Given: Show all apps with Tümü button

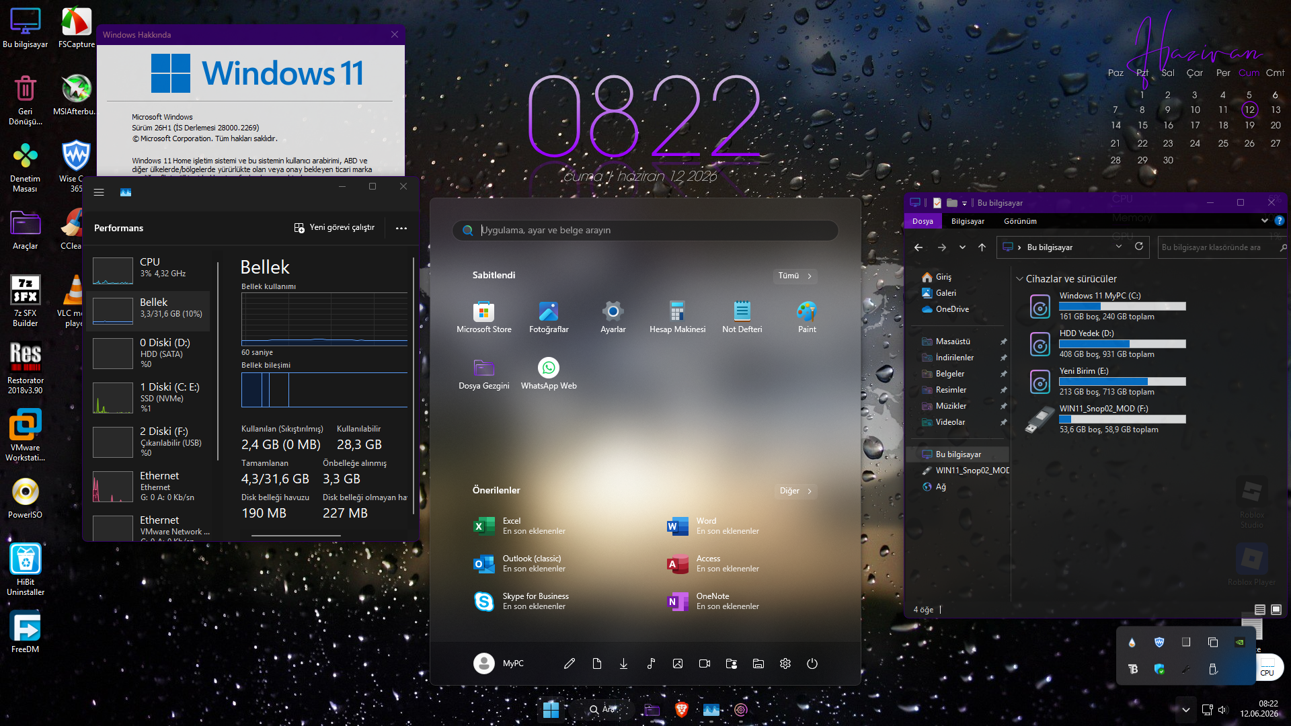Looking at the screenshot, I should click(x=795, y=276).
